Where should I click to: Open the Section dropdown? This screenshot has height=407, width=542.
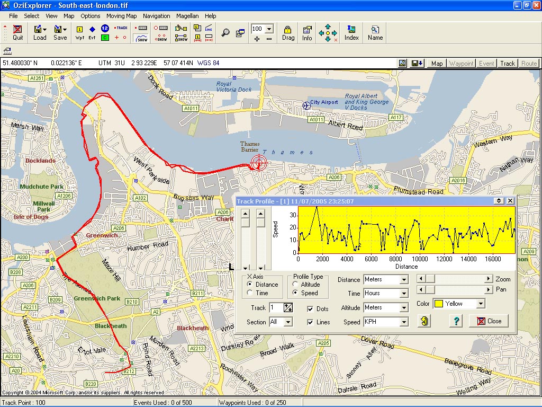[x=288, y=322]
